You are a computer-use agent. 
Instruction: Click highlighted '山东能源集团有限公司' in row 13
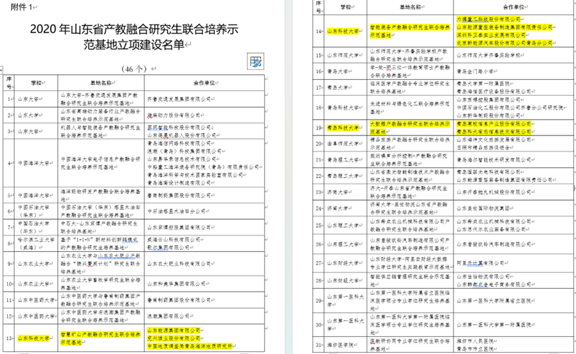tap(174, 330)
